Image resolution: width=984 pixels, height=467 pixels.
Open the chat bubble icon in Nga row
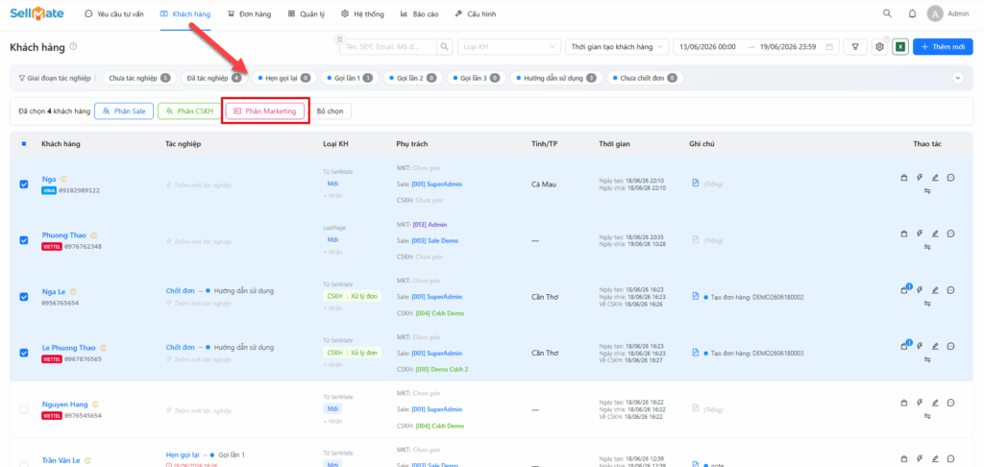[950, 178]
